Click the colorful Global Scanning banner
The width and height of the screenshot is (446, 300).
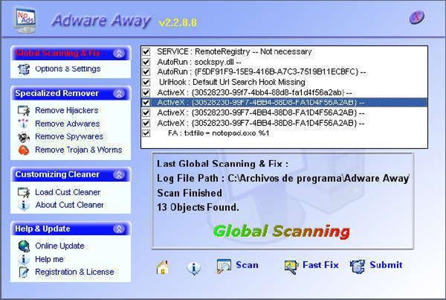[281, 231]
